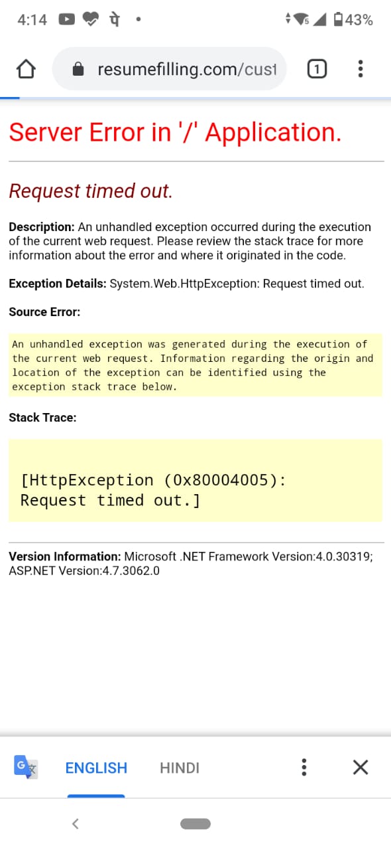Screen dimensions: 391x850
Task: Tap the yellow Source Error message box
Action: (195, 365)
